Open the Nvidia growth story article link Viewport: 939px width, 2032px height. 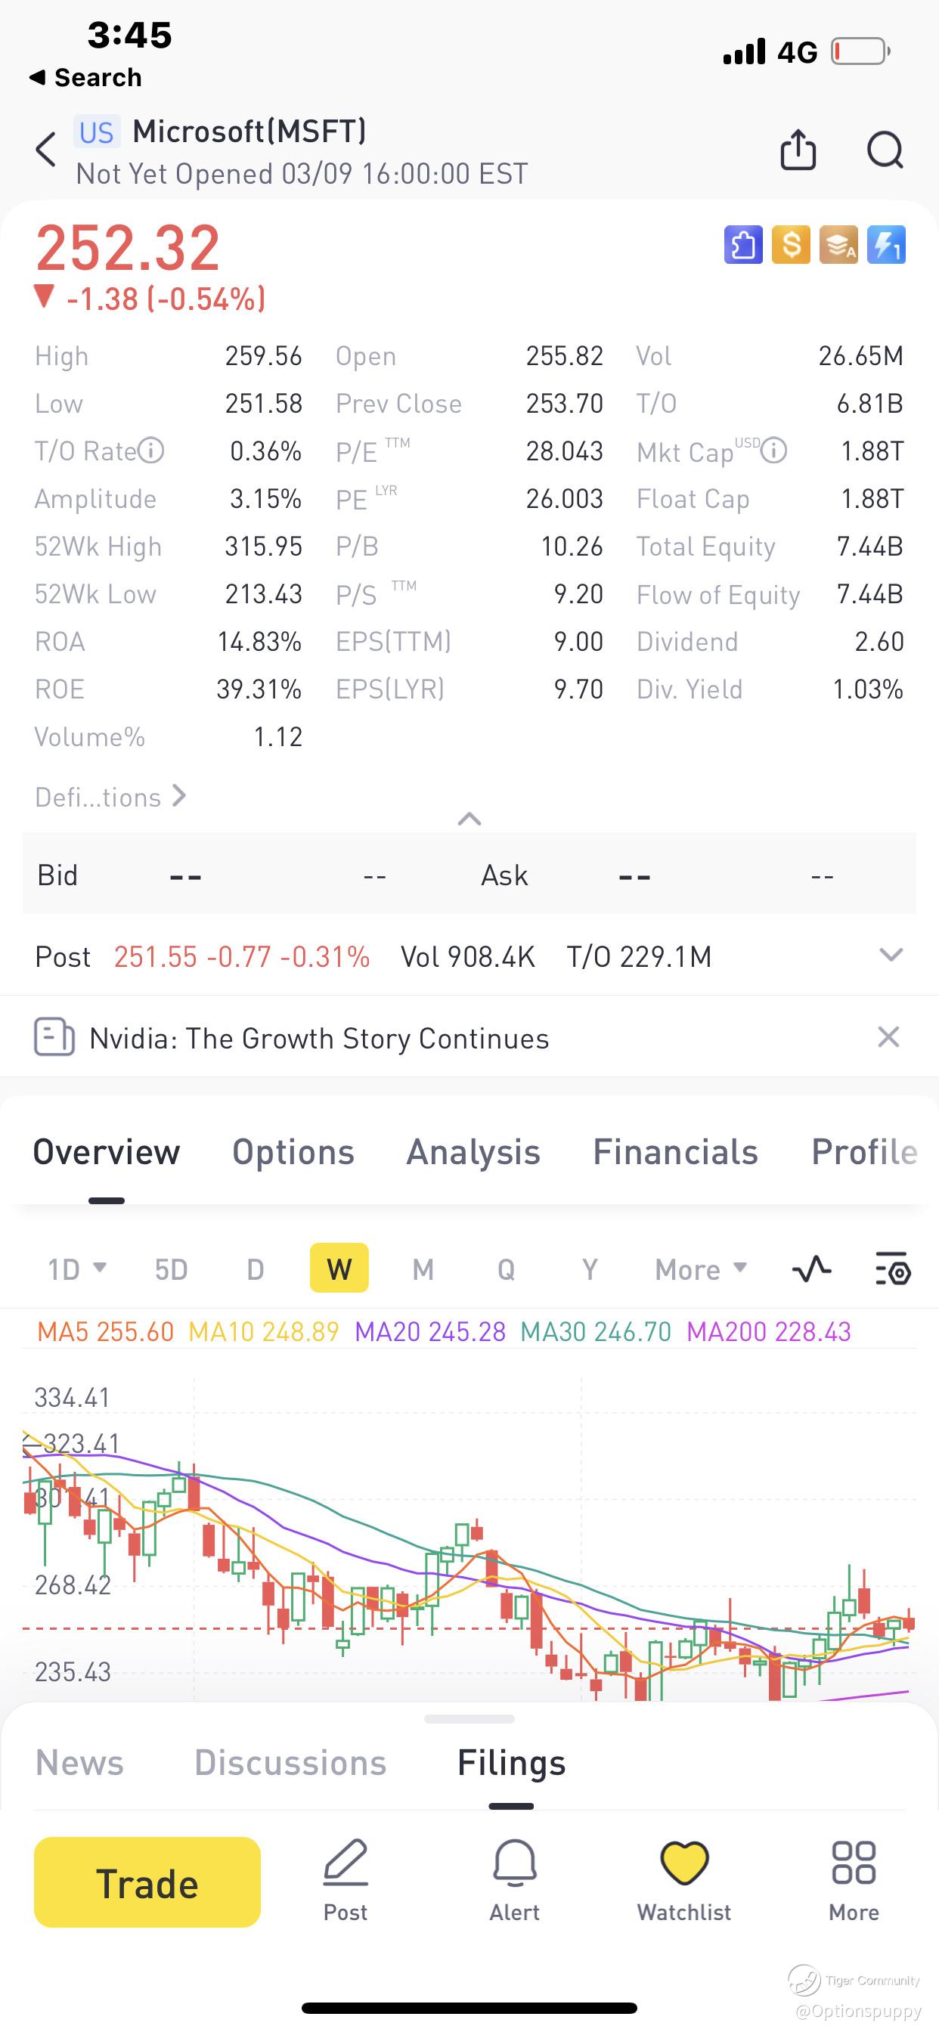(319, 1038)
